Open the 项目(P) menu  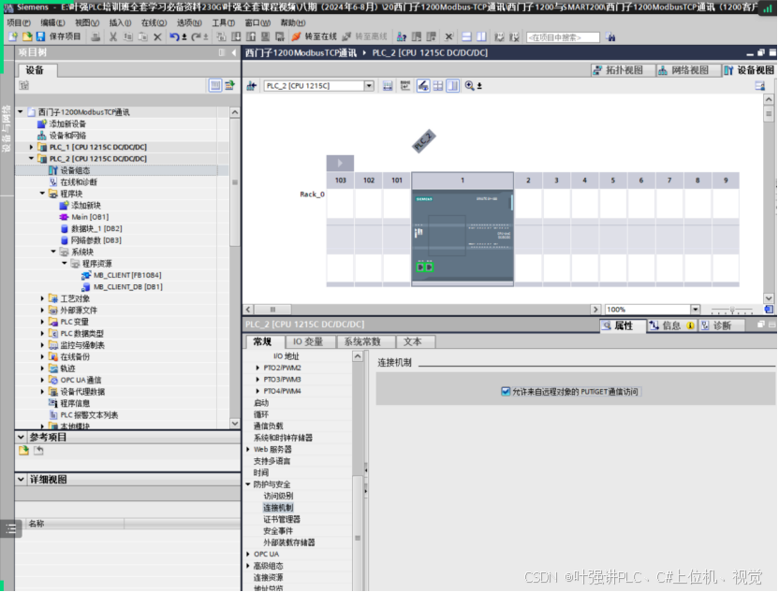tap(19, 22)
